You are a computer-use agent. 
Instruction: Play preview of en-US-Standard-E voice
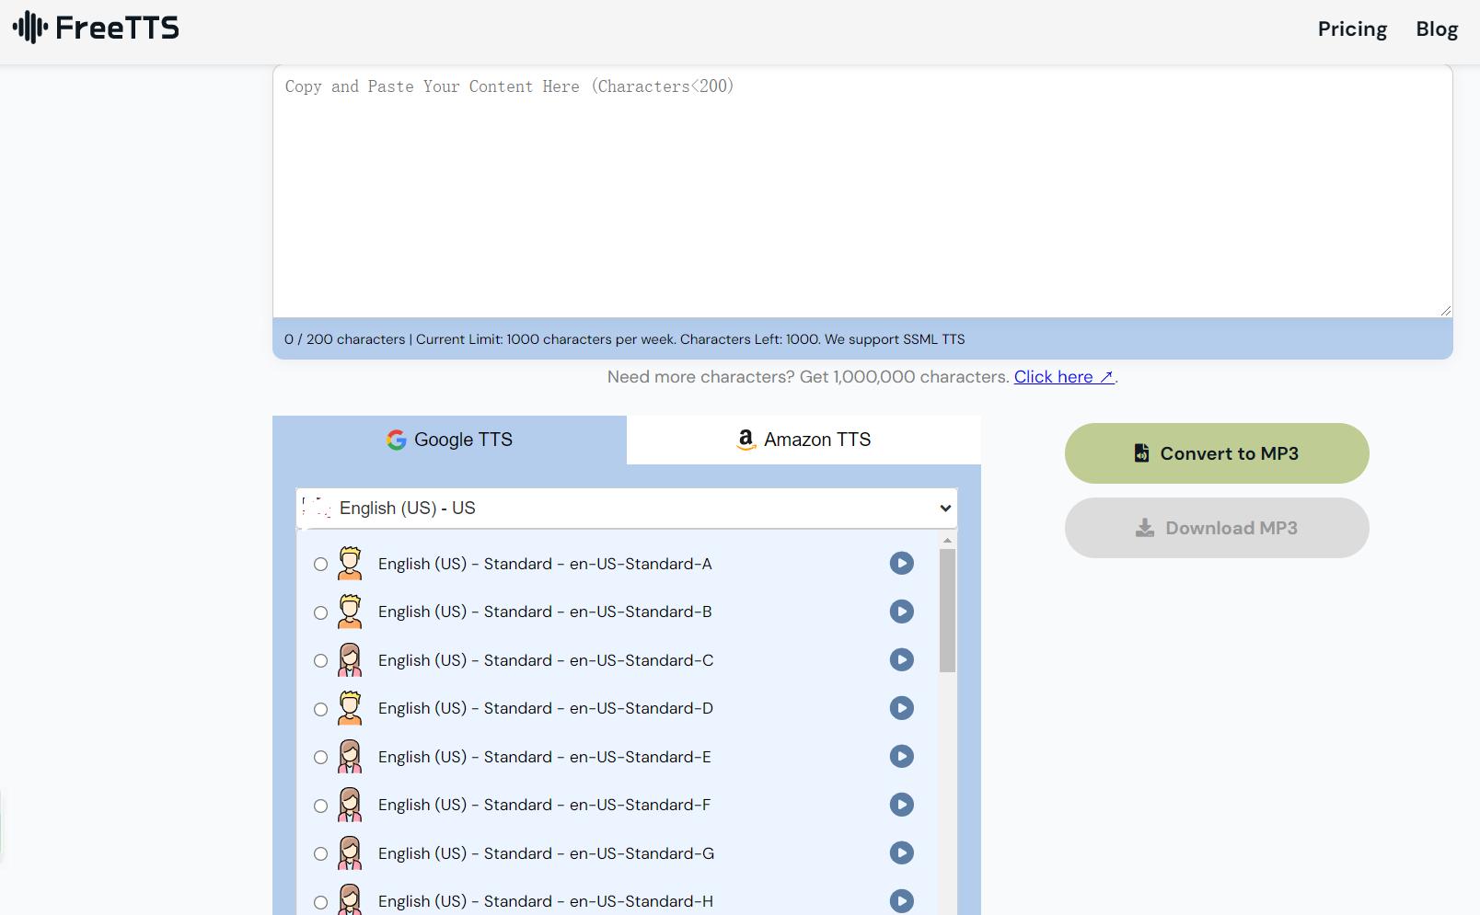tap(901, 757)
